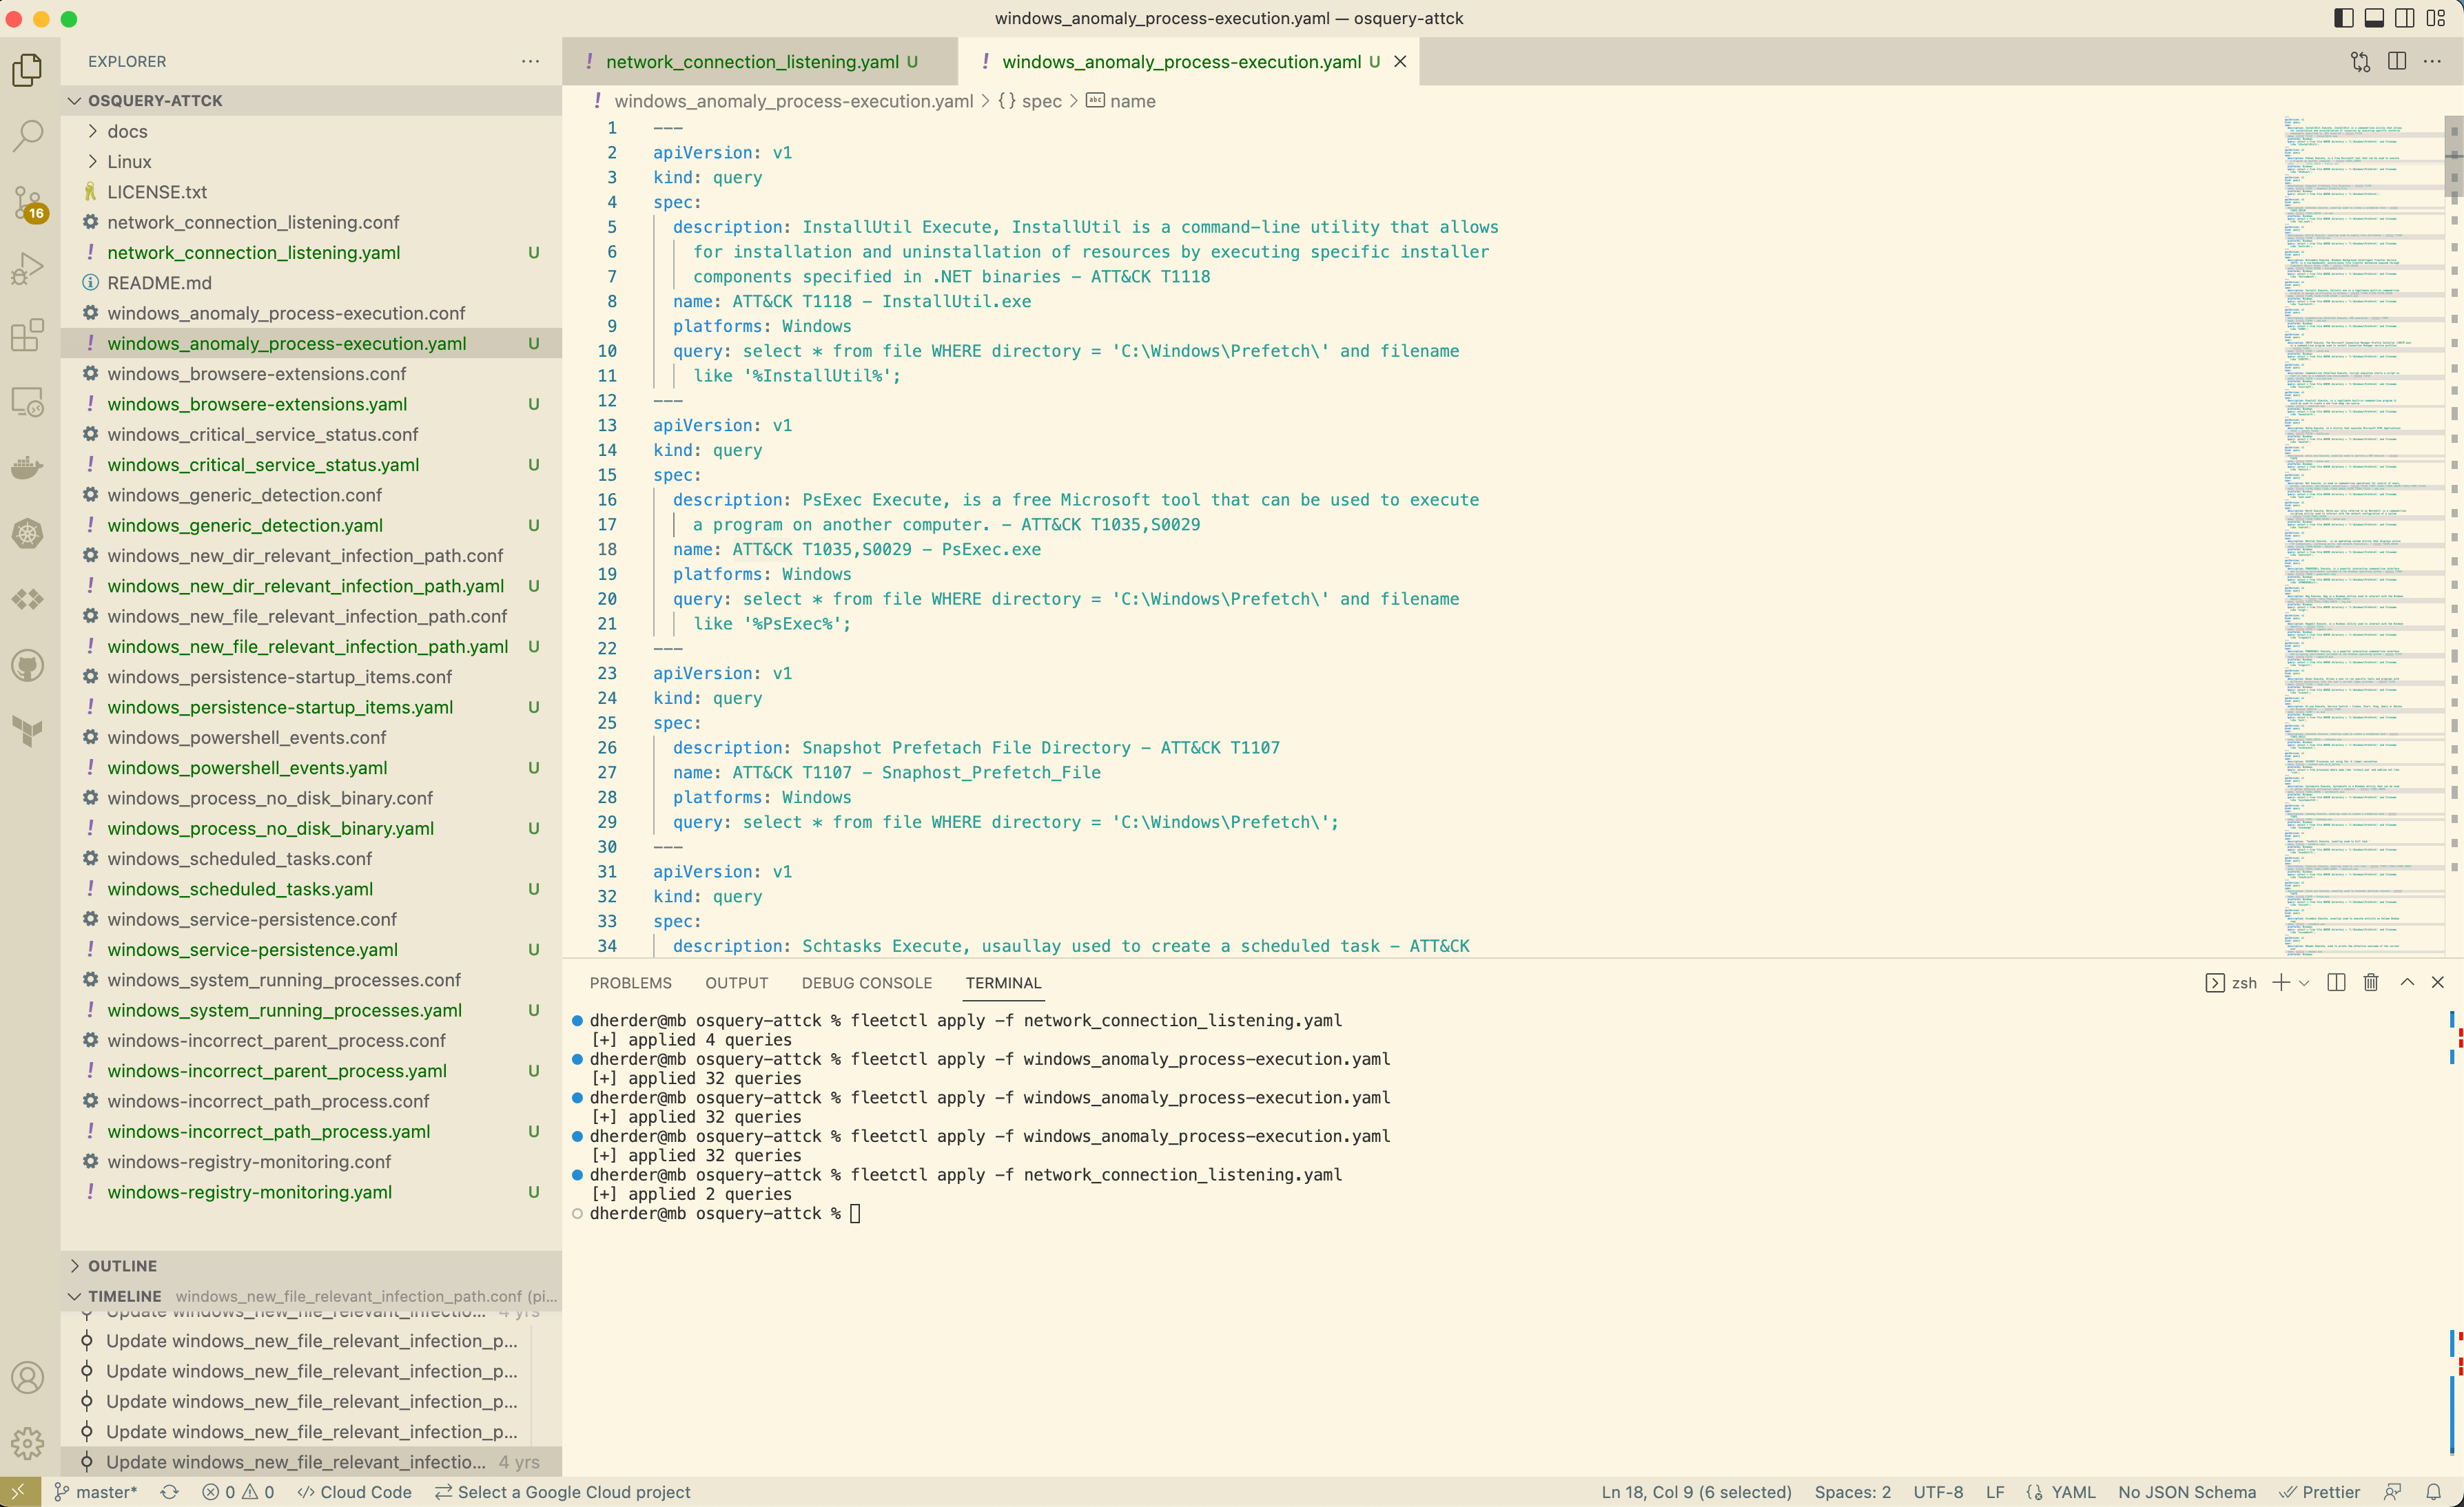This screenshot has height=1507, width=2464.
Task: Open the Terraform view in activity bar
Action: (x=28, y=731)
